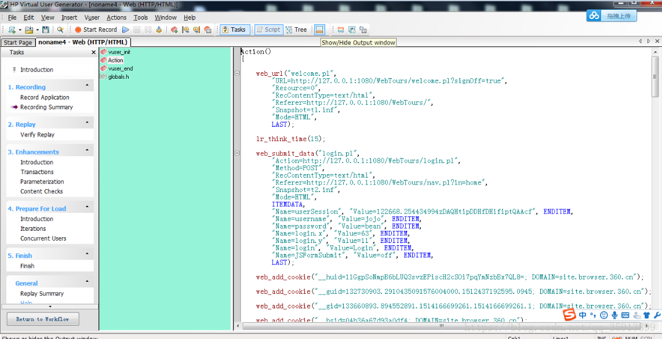Collapse the Prepare For Load section
This screenshot has width=662, height=339.
click(x=87, y=207)
